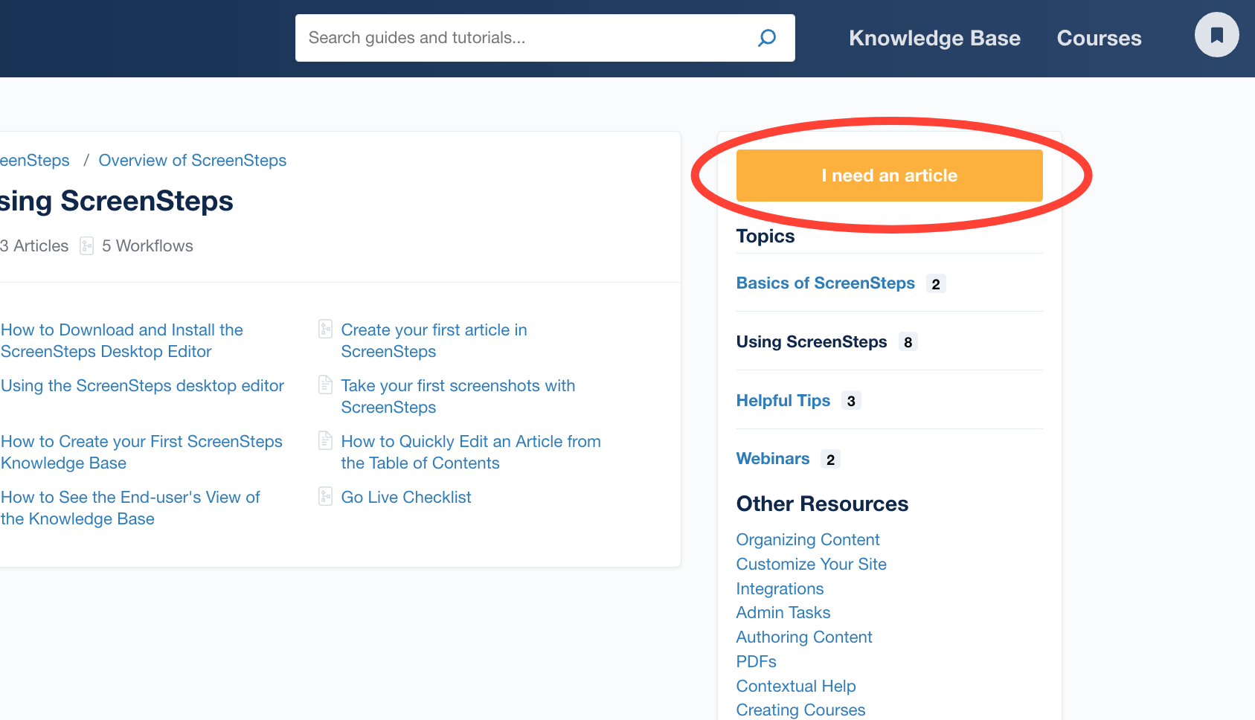Click the workflow icon next to 5 Workflows
Image resolution: width=1255 pixels, height=720 pixels.
pos(87,245)
